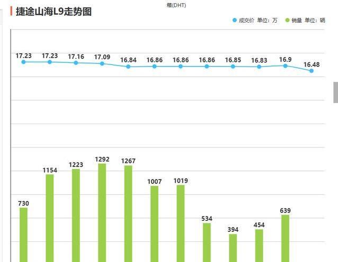The width and height of the screenshot is (338, 262).
Task: Click the second 17.23 price data point
Action: [x=50, y=62]
